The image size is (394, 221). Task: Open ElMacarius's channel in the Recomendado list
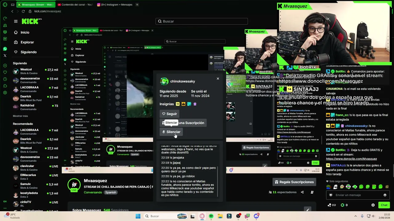[x=35, y=177]
